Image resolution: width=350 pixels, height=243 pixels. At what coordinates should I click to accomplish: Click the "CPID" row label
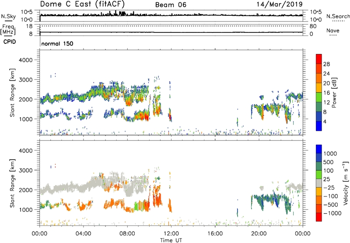click(10, 42)
